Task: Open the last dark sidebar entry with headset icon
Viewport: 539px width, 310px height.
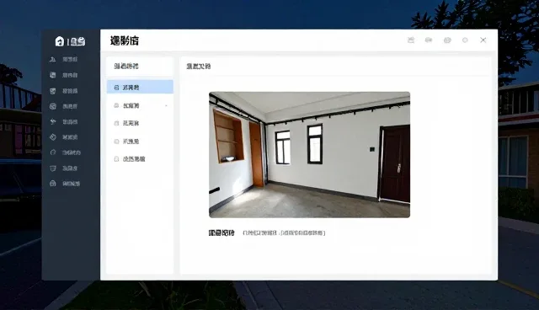Action: tap(65, 184)
